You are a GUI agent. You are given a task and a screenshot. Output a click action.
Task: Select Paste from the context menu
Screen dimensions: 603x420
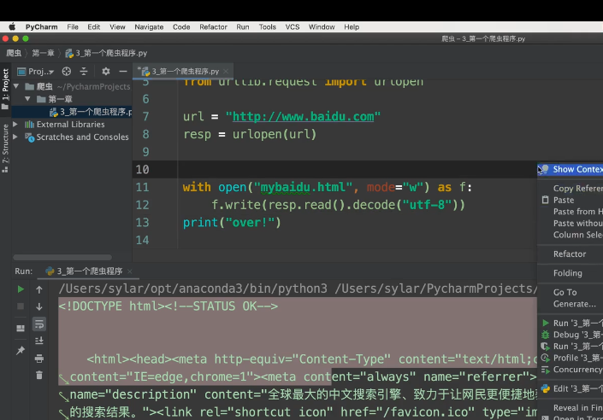[x=564, y=200]
